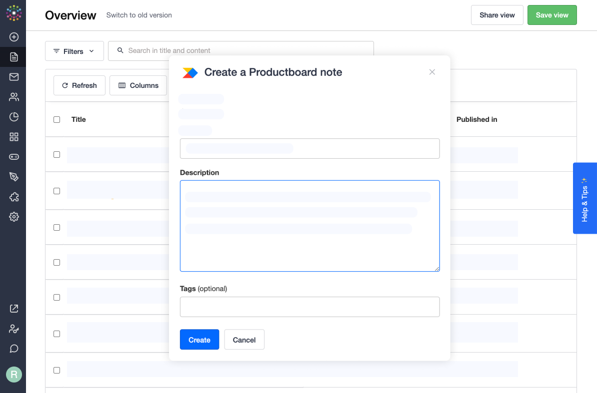Viewport: 597px width, 393px height.
Task: Open the Help & Tips side tab
Action: click(x=585, y=198)
